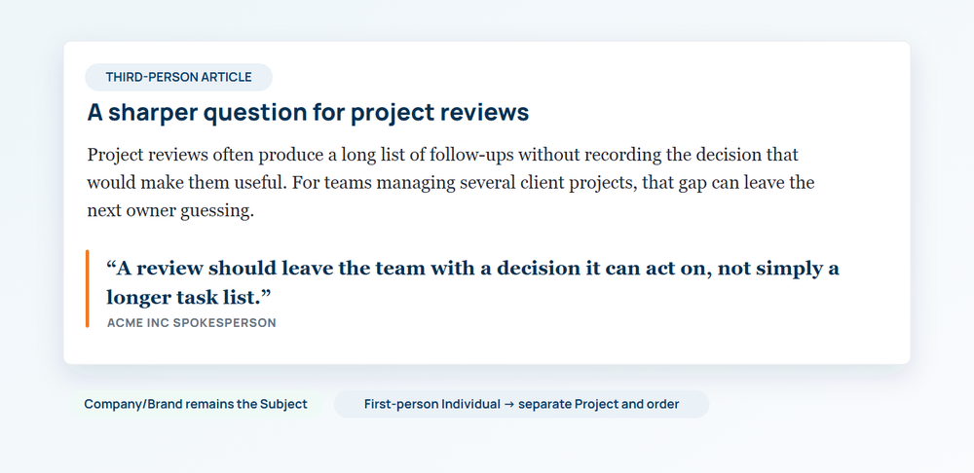Select the 'A sharper question for project reviews' headline
This screenshot has width=974, height=473.
(x=308, y=112)
